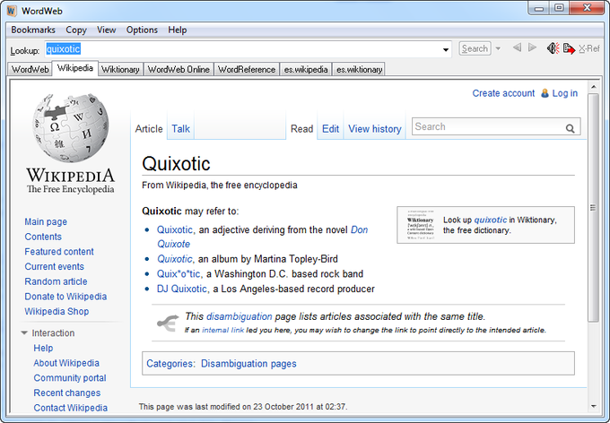Screen dimensions: 610x423
Task: Collapse the Interaction sidebar section
Action: [24, 333]
